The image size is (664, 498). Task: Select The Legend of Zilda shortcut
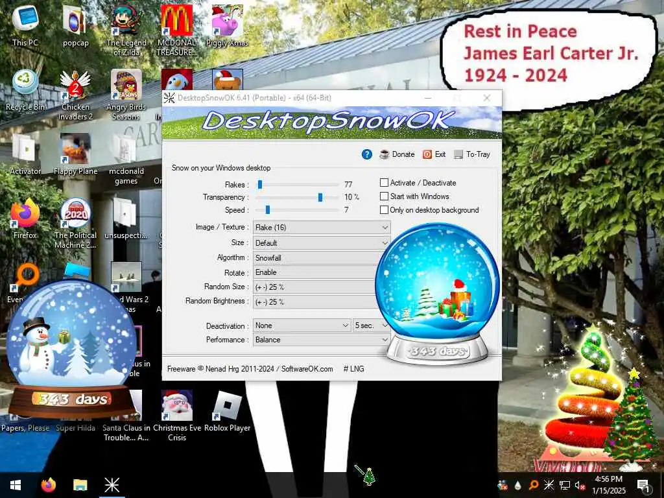point(126,30)
